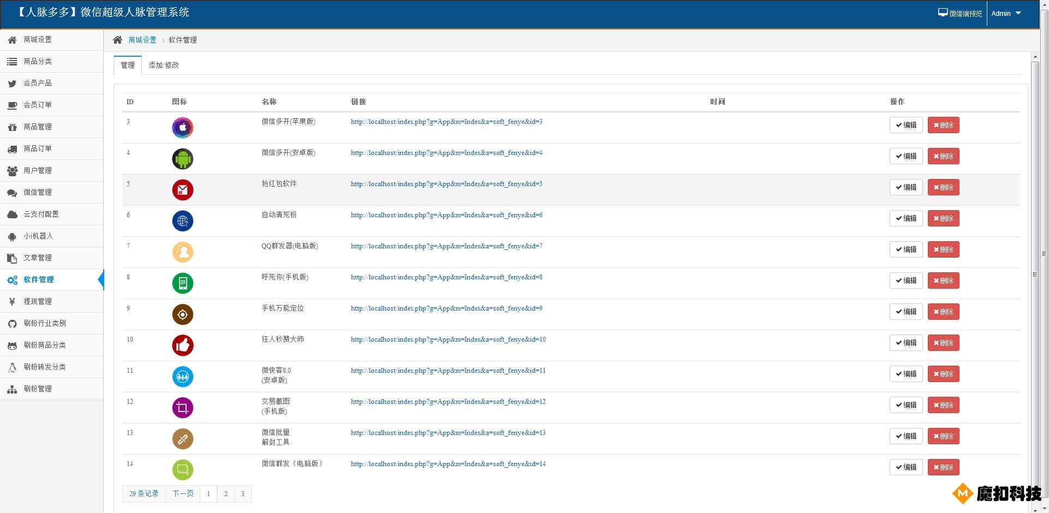This screenshot has height=513, width=1049.
Task: Delete the 微快客8.0 entry
Action: click(x=943, y=374)
